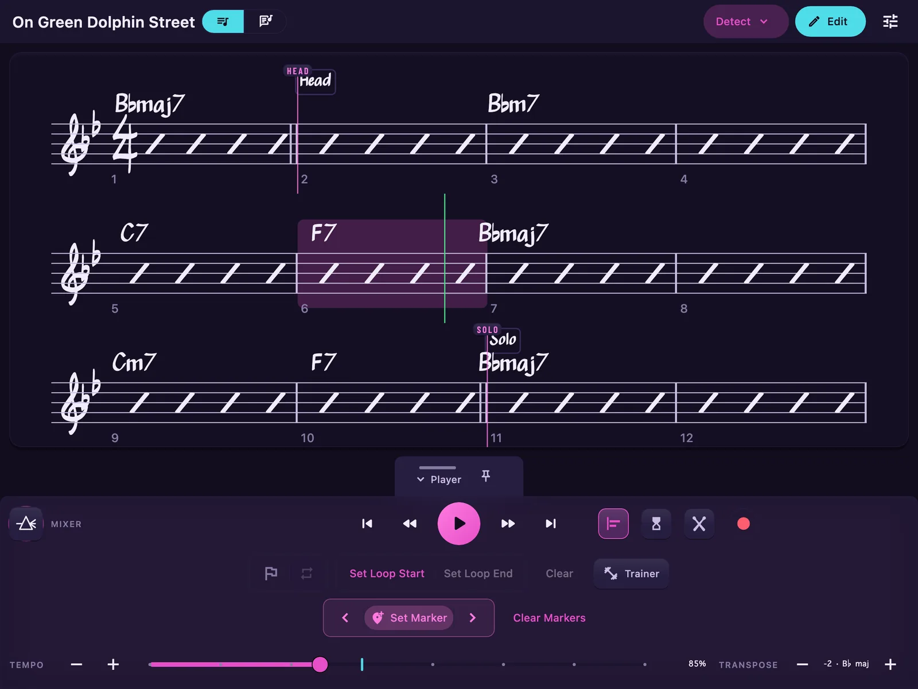Image resolution: width=918 pixels, height=689 pixels.
Task: Click the Edit button
Action: (x=830, y=22)
